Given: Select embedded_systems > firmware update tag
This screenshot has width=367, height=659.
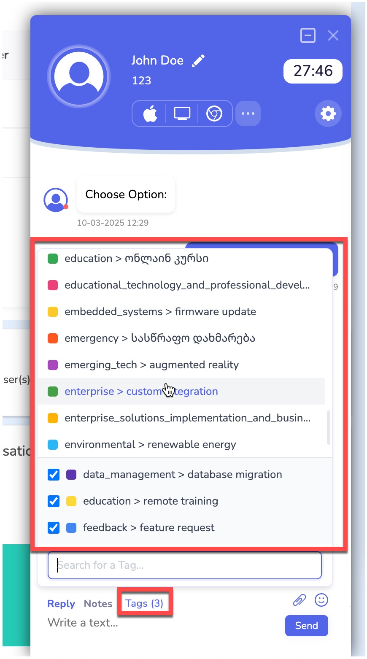Looking at the screenshot, I should [160, 312].
